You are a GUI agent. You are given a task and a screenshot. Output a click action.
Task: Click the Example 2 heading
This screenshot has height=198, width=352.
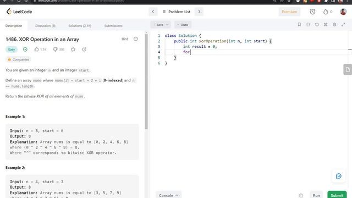pos(15,168)
